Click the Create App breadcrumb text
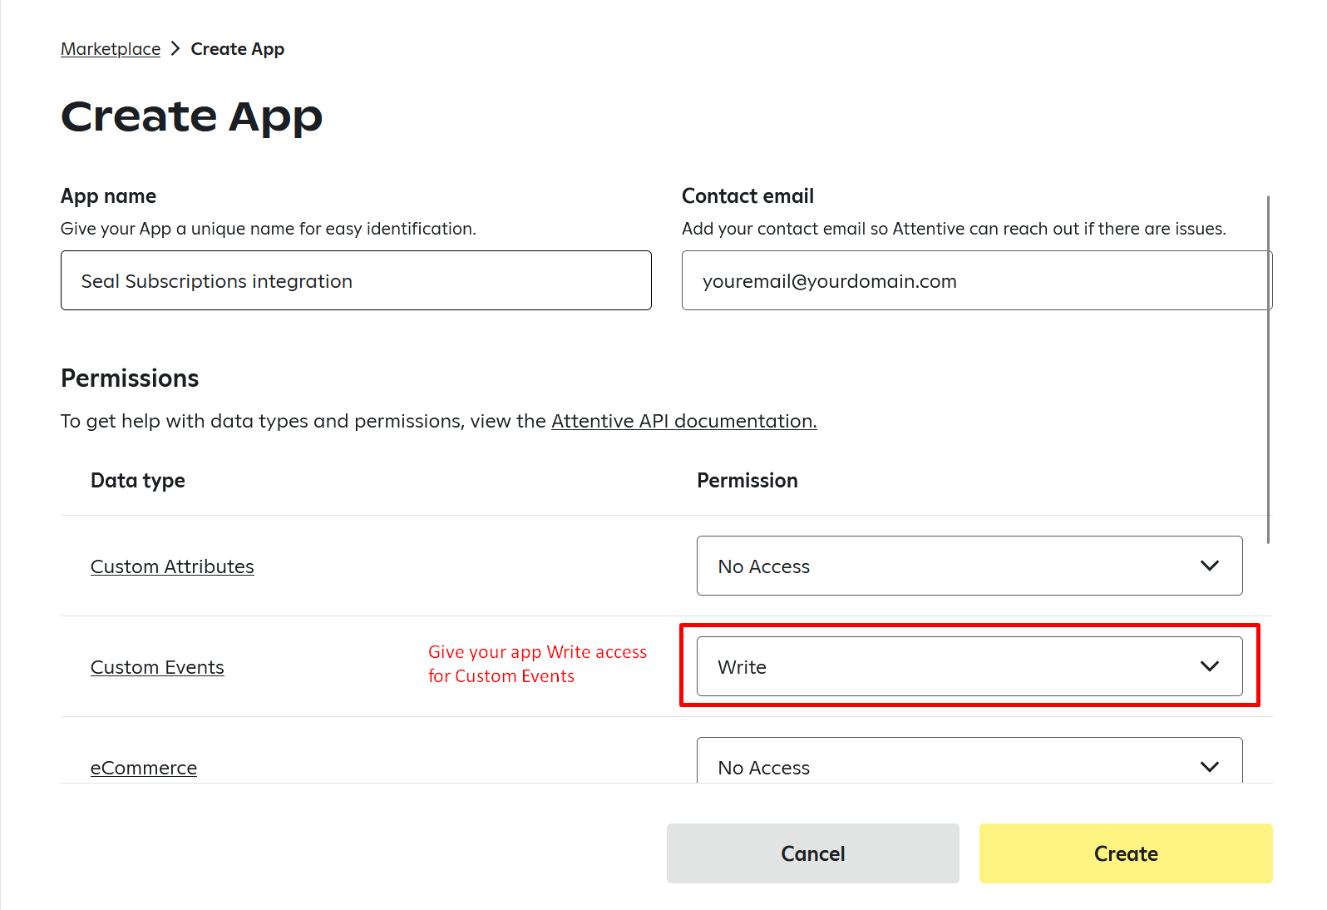Screen dimensions: 1327x910 coord(238,49)
